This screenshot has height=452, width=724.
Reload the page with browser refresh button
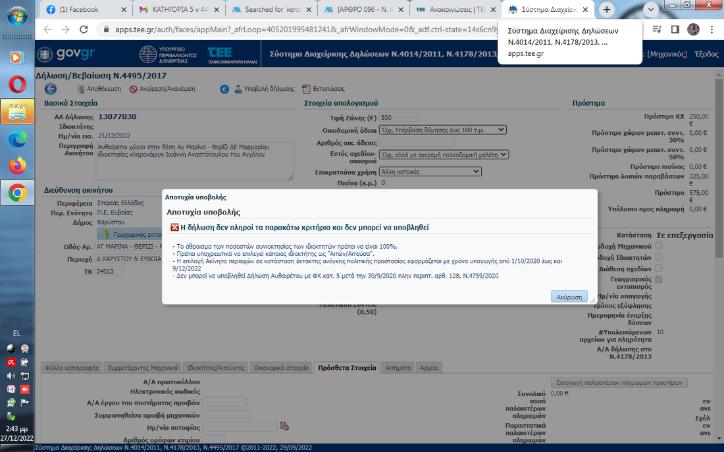[84, 30]
